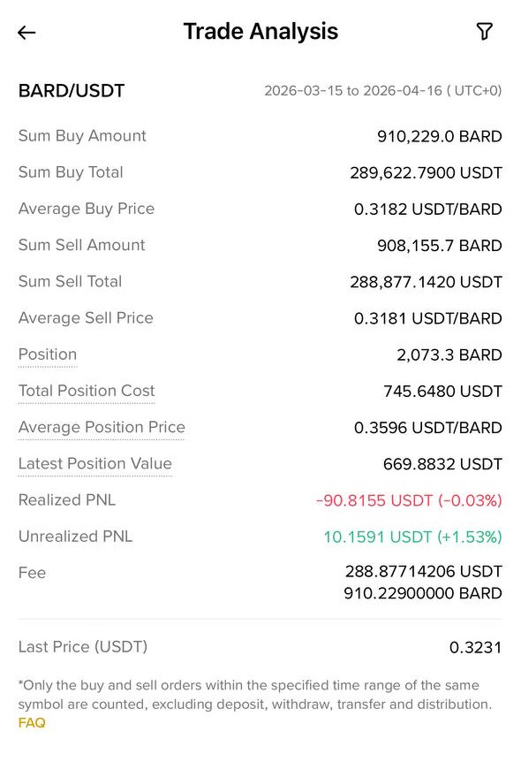Select the BARD/USDT pair heading
Image resolution: width=521 pixels, height=777 pixels.
tap(72, 91)
